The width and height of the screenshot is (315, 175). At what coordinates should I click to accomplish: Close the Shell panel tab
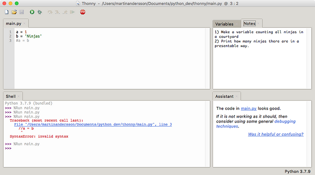[18, 96]
